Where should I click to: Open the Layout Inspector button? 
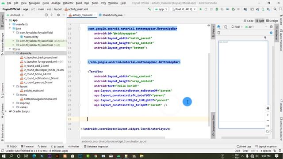(266, 146)
